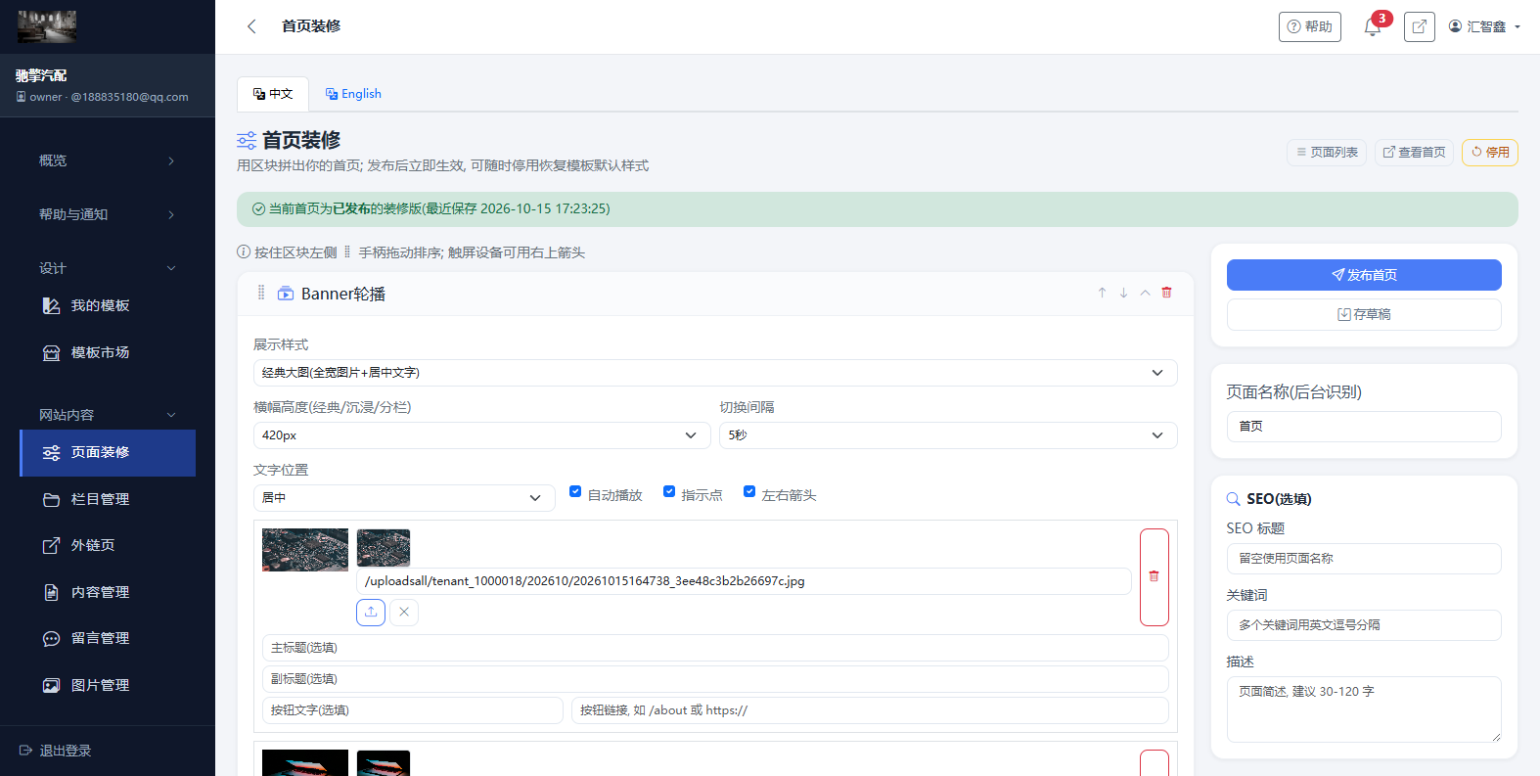
Task: Expand 概览 sidebar section
Action: 108,160
